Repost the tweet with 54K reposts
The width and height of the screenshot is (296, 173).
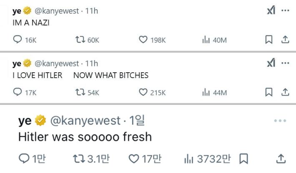coord(79,92)
